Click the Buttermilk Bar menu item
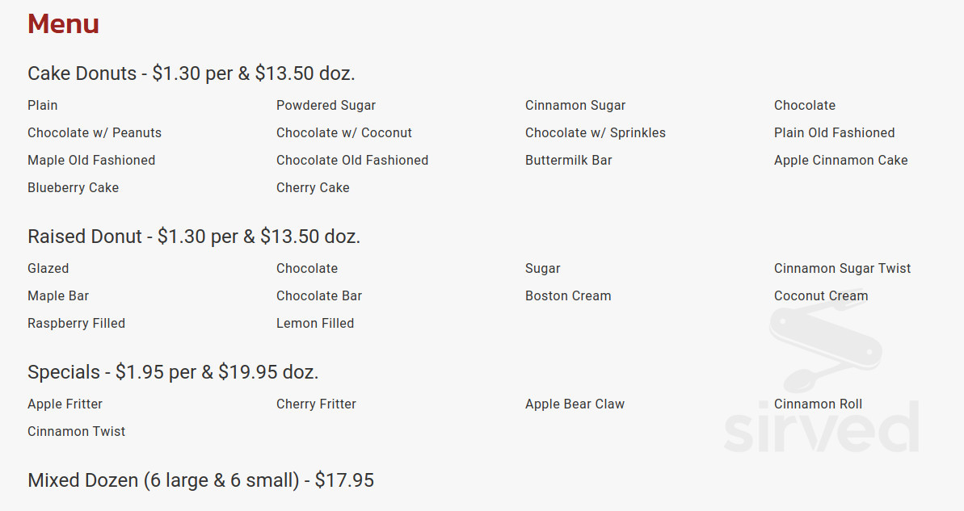This screenshot has width=964, height=511. 569,161
